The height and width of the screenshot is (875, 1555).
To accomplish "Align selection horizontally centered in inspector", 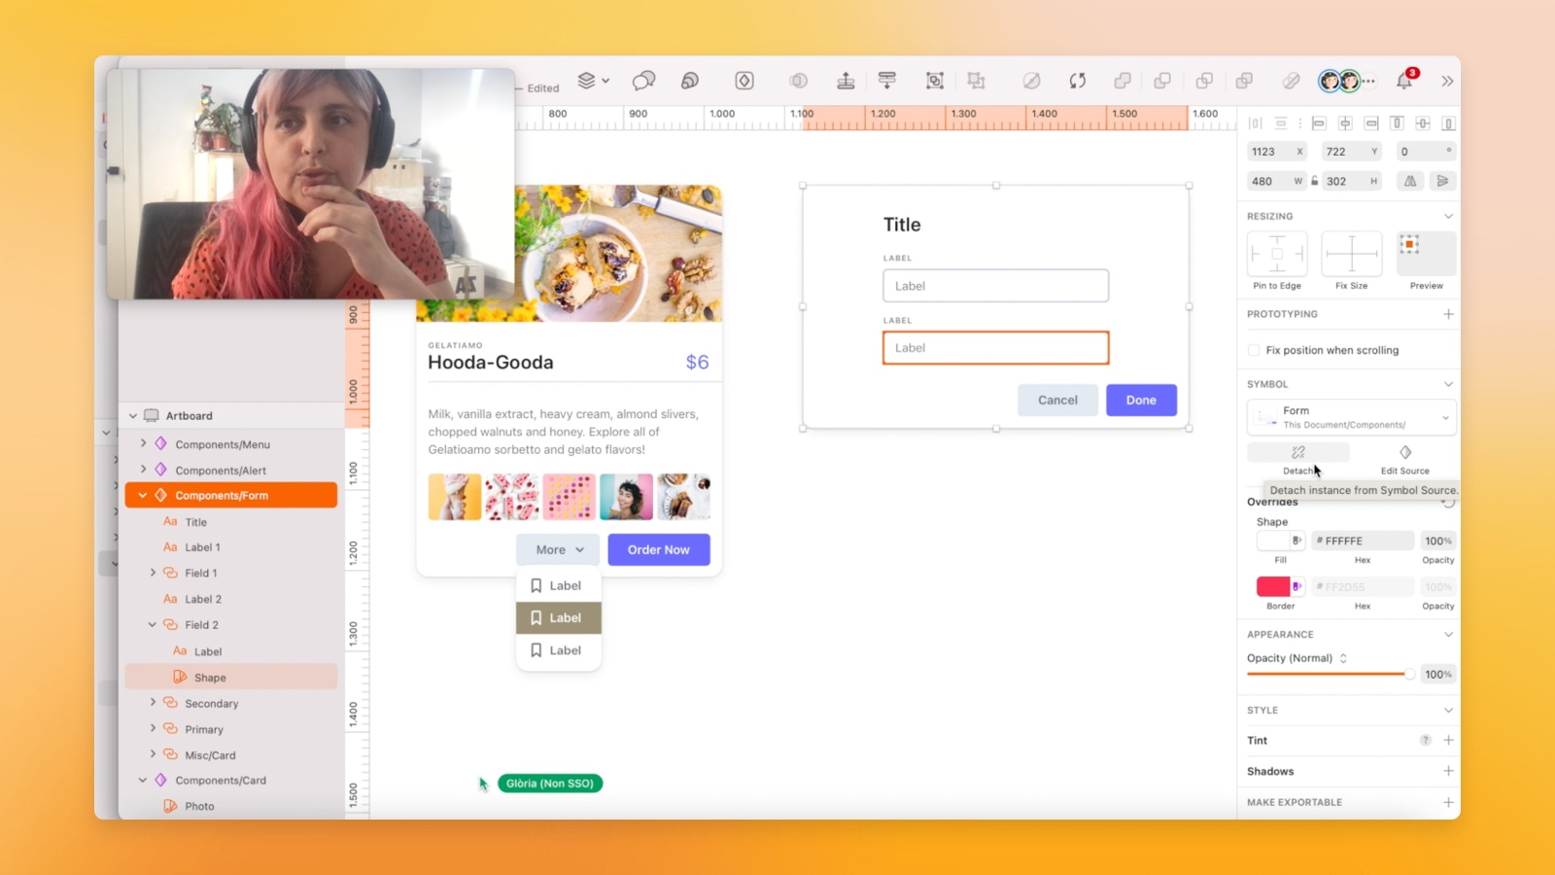I will pyautogui.click(x=1345, y=123).
